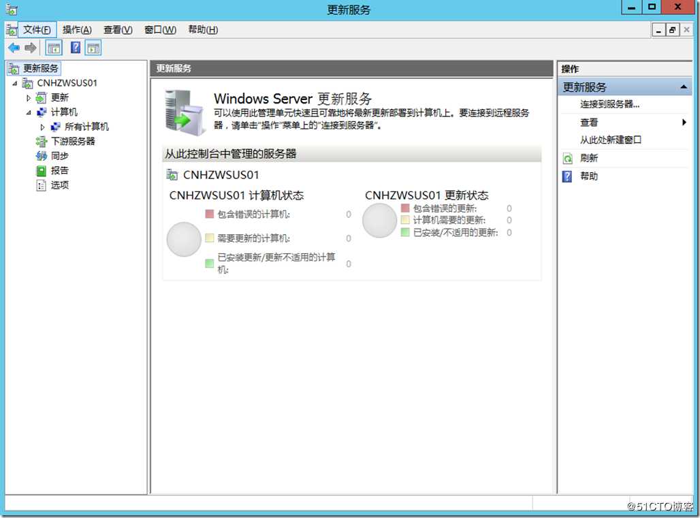
Task: Select the 报告 tree item
Action: (x=59, y=170)
